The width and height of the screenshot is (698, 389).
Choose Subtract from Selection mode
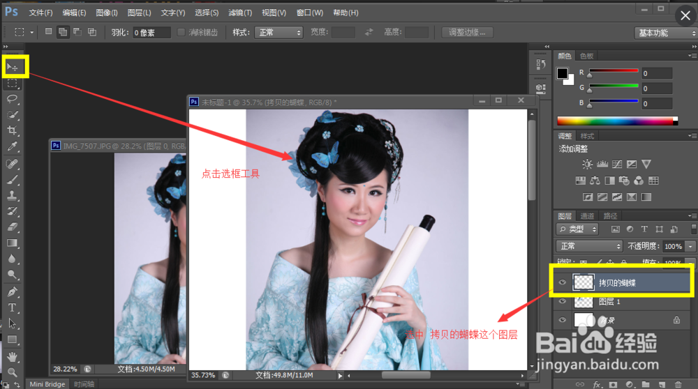click(x=77, y=31)
